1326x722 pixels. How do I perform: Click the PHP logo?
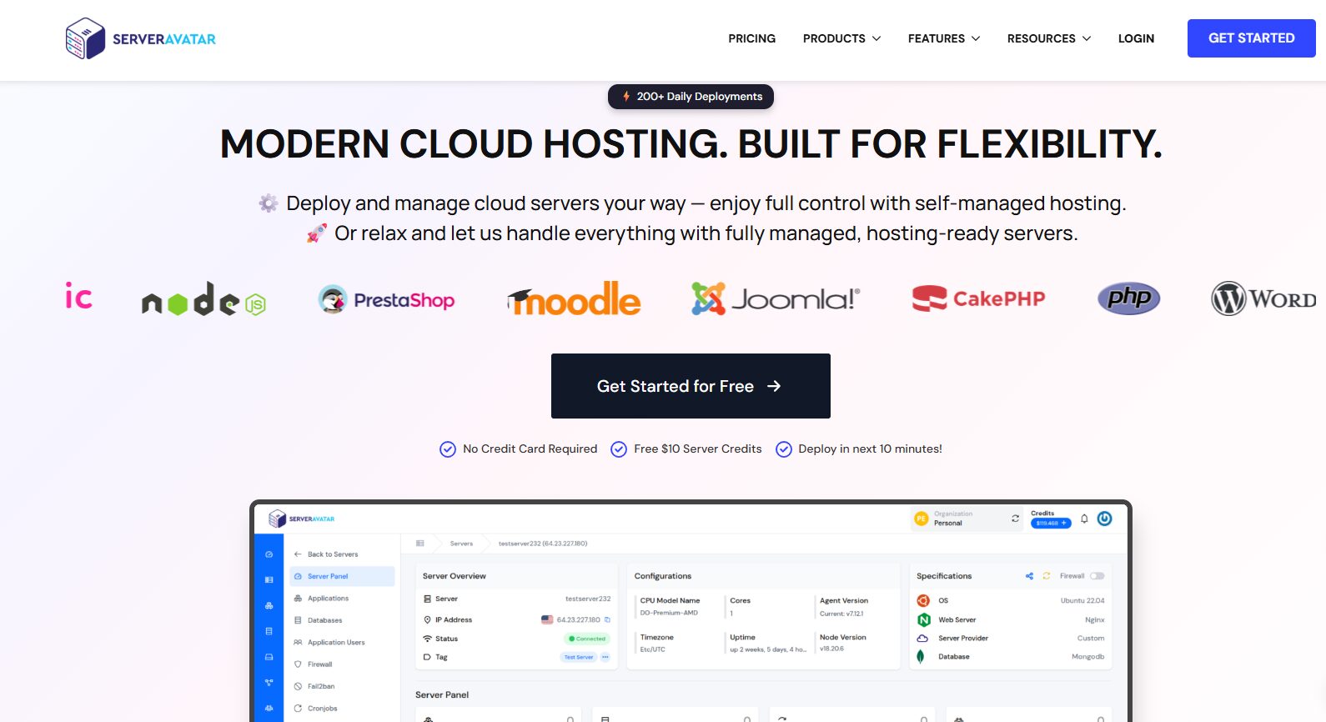pyautogui.click(x=1128, y=298)
